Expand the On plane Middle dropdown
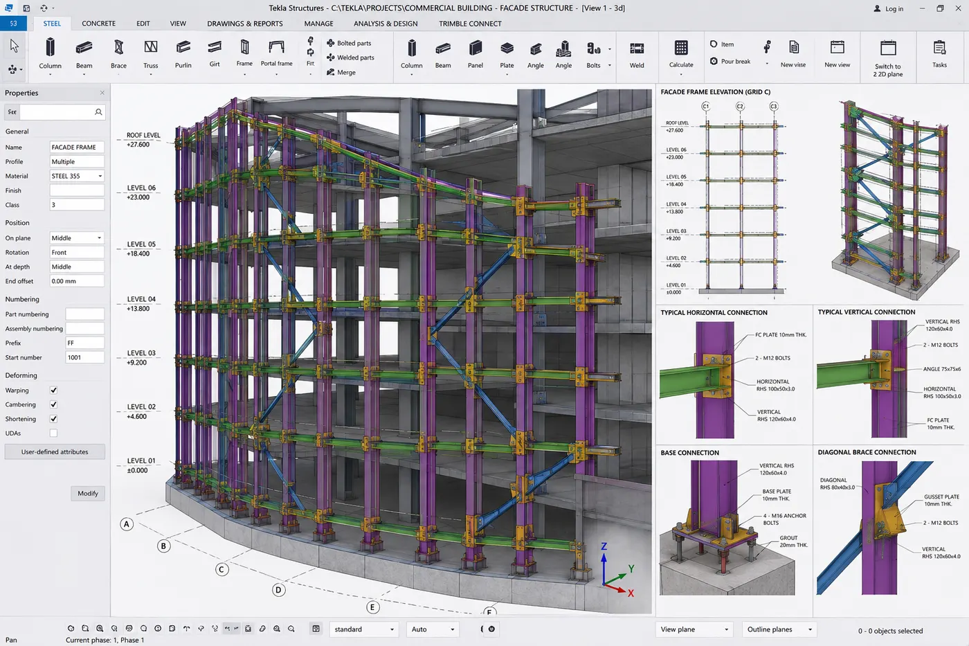The image size is (969, 646). pyautogui.click(x=77, y=237)
